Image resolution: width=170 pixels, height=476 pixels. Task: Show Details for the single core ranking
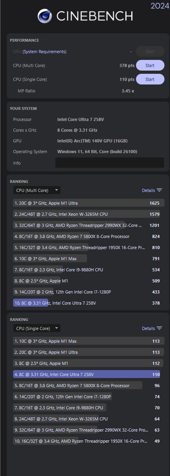point(148,328)
